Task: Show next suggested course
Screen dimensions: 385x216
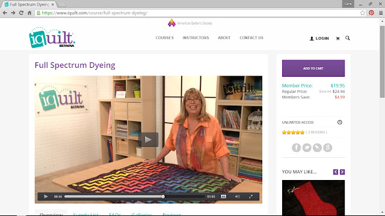Action: [342, 172]
